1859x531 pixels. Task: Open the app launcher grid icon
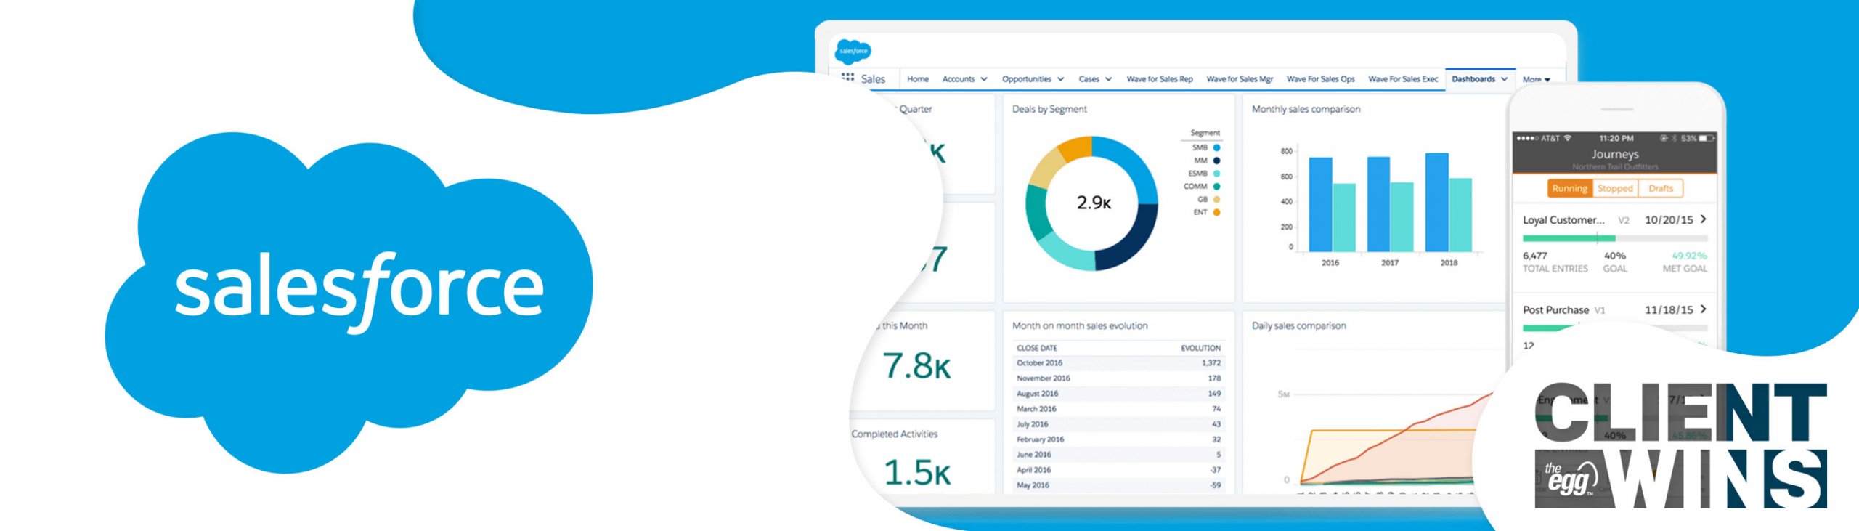(x=847, y=77)
